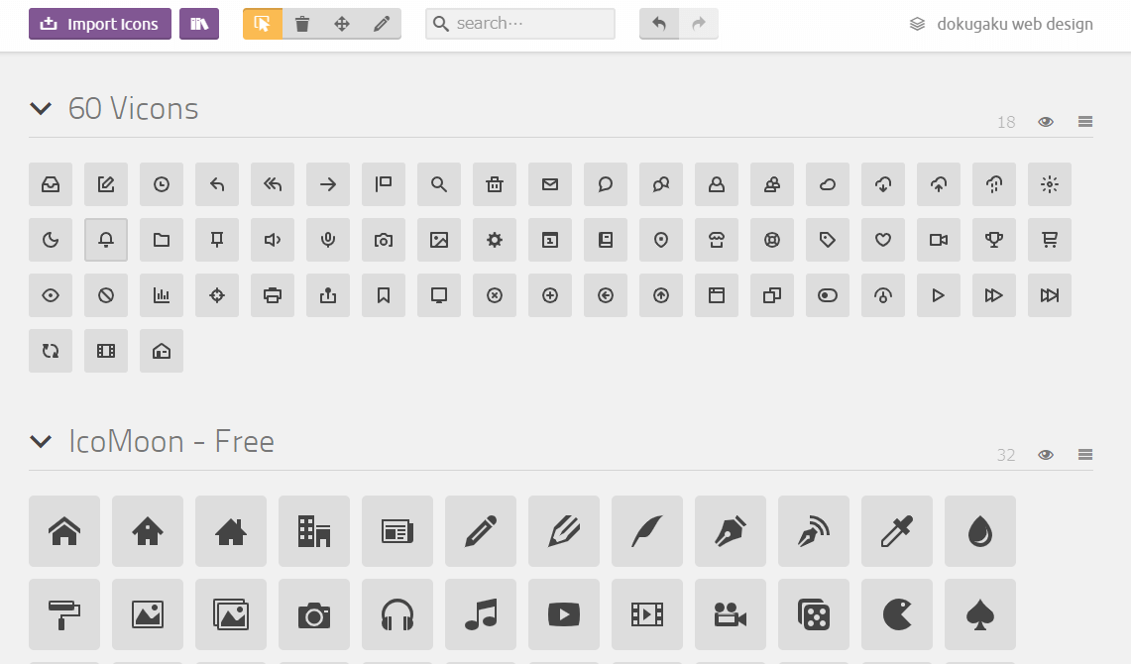Choose the shopping cart icon
This screenshot has height=664, width=1131.
1051,240
